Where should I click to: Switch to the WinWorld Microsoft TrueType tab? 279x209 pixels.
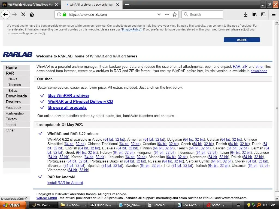tap(31, 5)
